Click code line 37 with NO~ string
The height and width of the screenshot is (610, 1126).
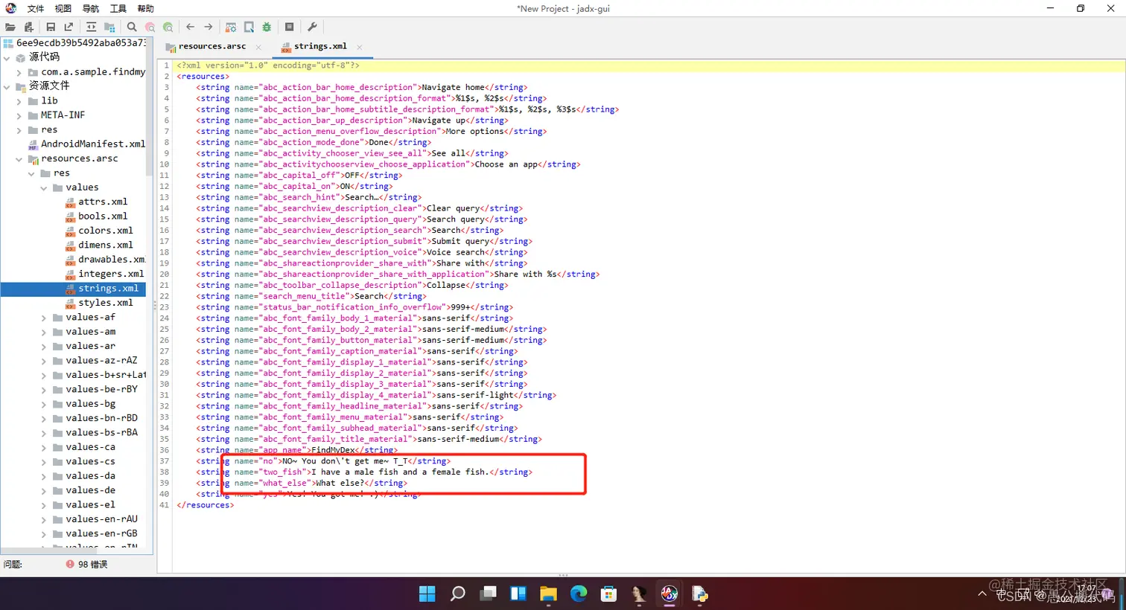323,461
